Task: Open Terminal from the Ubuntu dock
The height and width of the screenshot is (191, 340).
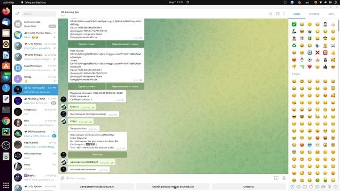Action: 6,110
